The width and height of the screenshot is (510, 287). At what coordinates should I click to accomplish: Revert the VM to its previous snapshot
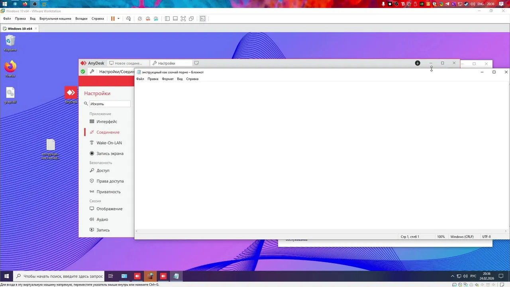point(148,18)
